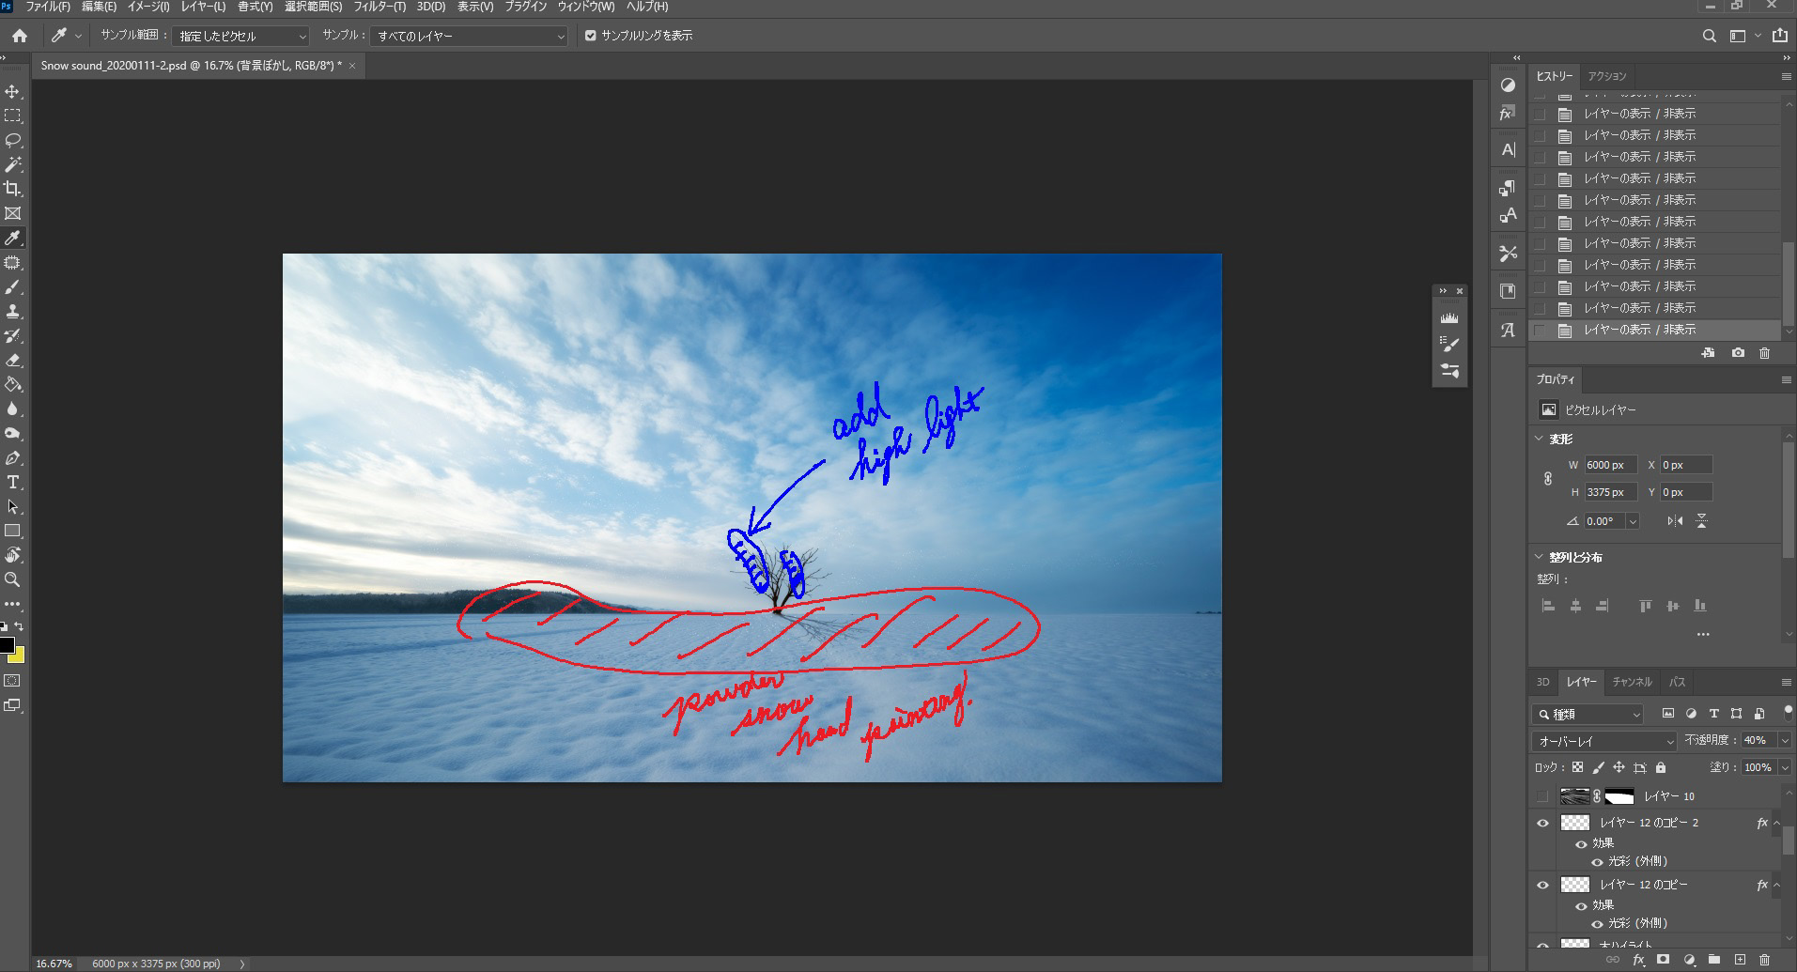Open 塗り 100% dropdown arrow

[1785, 767]
